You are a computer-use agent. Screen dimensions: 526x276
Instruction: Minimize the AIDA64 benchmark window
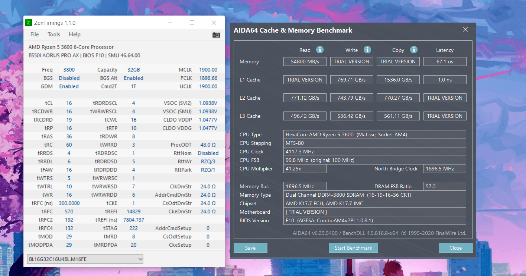[444, 30]
